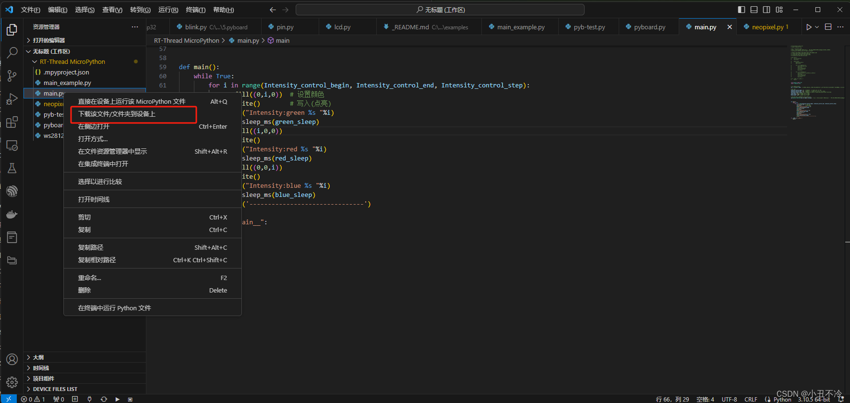
Task: Select 在文件资源管理器中显示 menu entry
Action: tap(153, 151)
